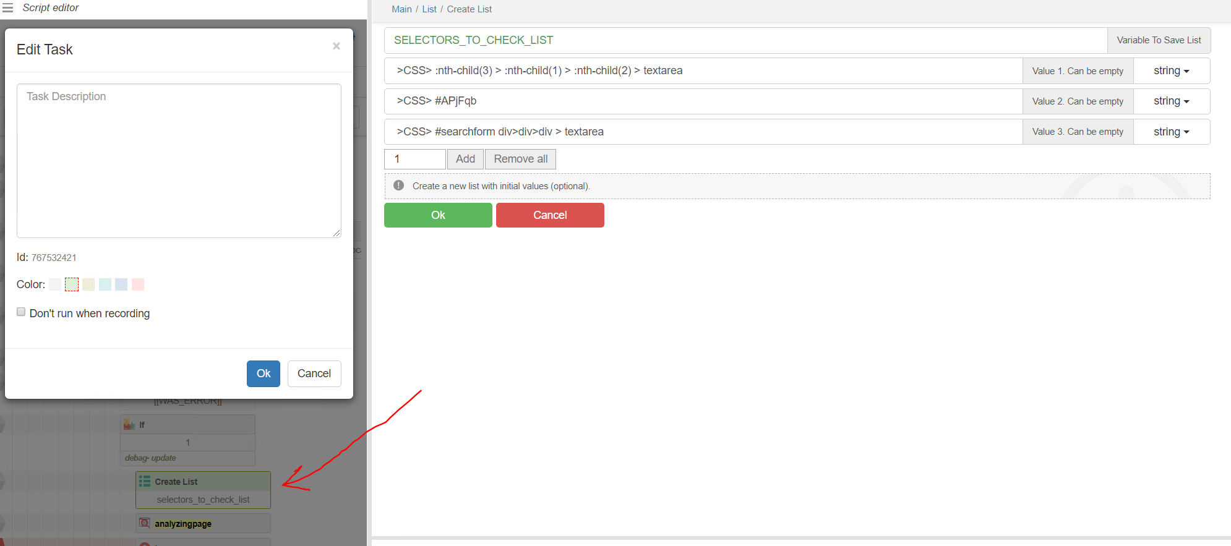Click the If action puzzle icon
This screenshot has height=546, width=1231.
click(129, 425)
